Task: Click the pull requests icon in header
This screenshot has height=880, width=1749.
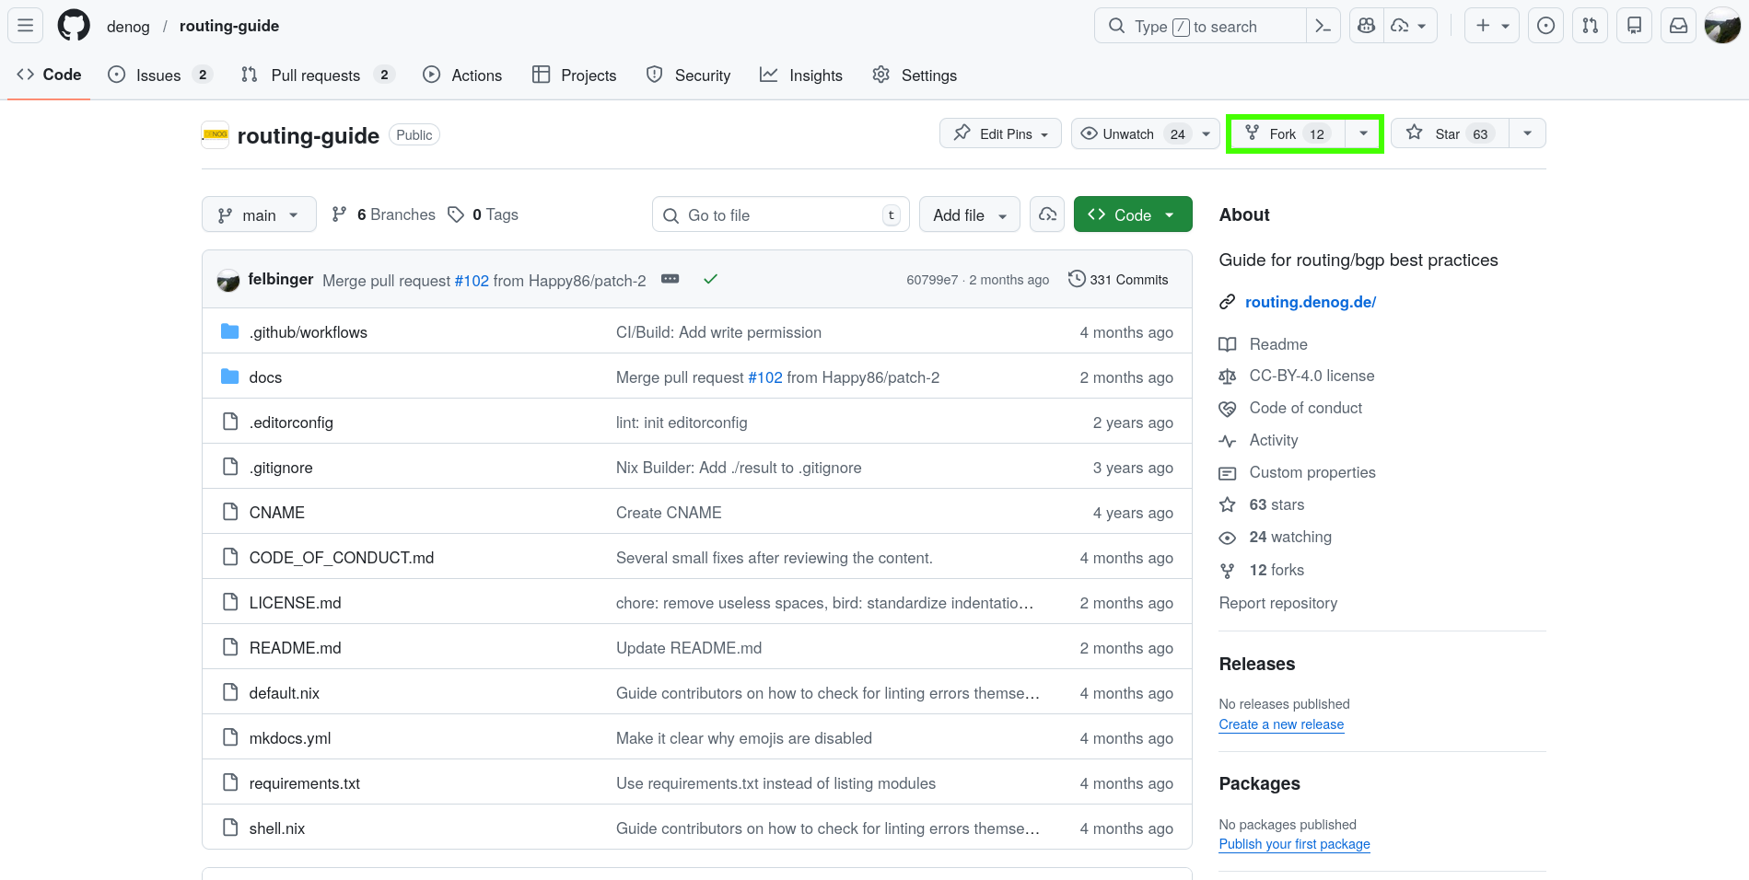Action: (x=1590, y=26)
